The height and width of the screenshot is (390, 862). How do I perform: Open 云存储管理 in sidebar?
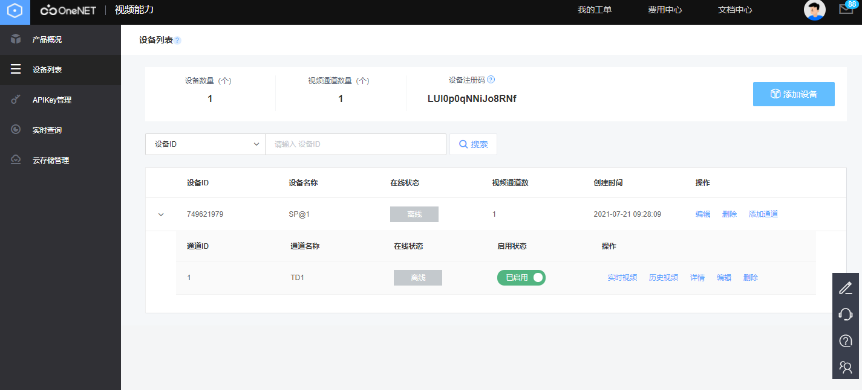[x=50, y=161]
